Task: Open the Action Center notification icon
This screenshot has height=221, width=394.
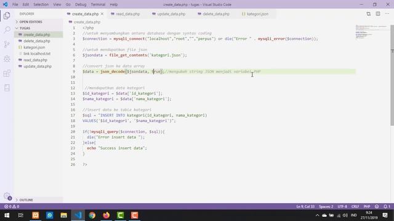Action: 385,215
